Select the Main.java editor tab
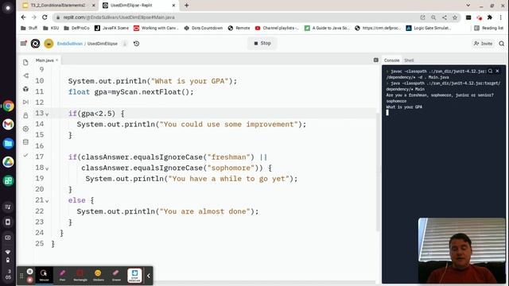This screenshot has height=286, width=509. pyautogui.click(x=45, y=60)
